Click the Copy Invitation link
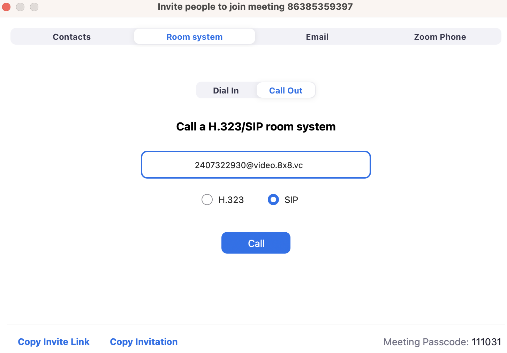Image resolution: width=507 pixels, height=353 pixels. pos(144,342)
